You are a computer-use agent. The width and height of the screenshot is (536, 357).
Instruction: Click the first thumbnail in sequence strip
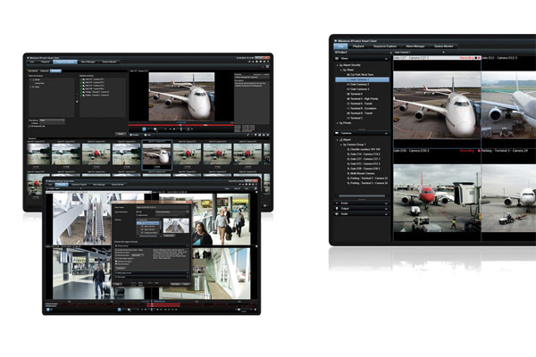coord(38,154)
